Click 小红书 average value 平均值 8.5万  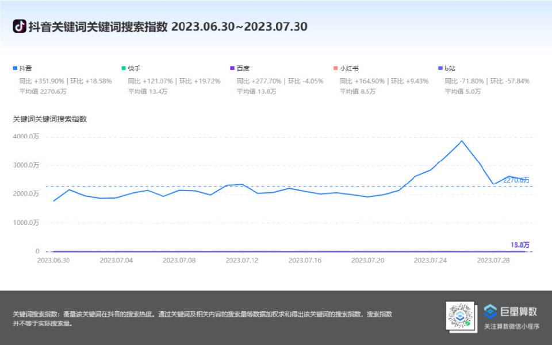pos(358,91)
